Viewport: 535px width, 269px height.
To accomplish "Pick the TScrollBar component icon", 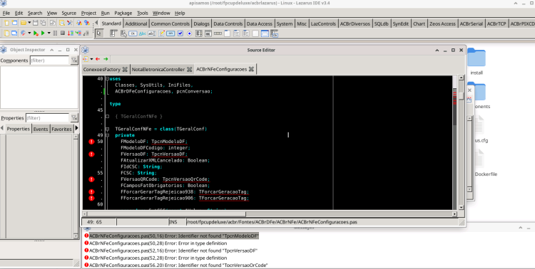I will [218, 33].
